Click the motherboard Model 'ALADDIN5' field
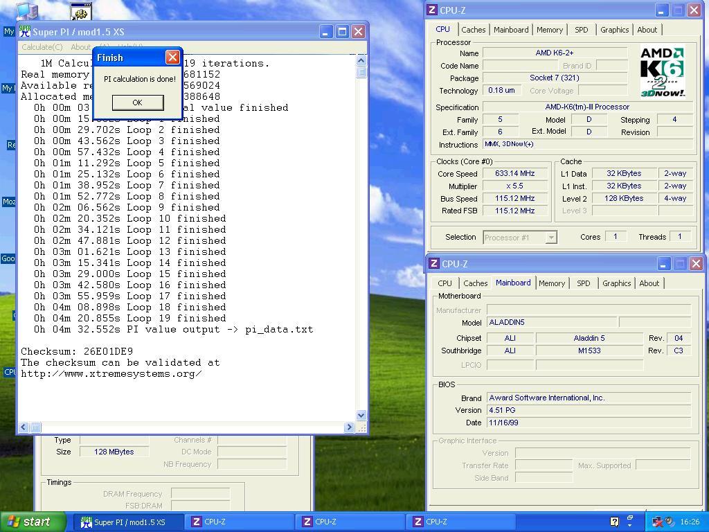The height and width of the screenshot is (532, 709). [552, 323]
